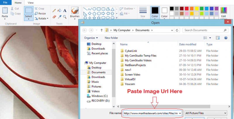Select the Magnifier tool
Screen dimensions: 234x119
65,17
